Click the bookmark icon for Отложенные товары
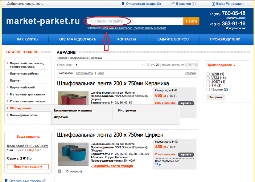Screen dimensions: 255x182 pos(123,4)
